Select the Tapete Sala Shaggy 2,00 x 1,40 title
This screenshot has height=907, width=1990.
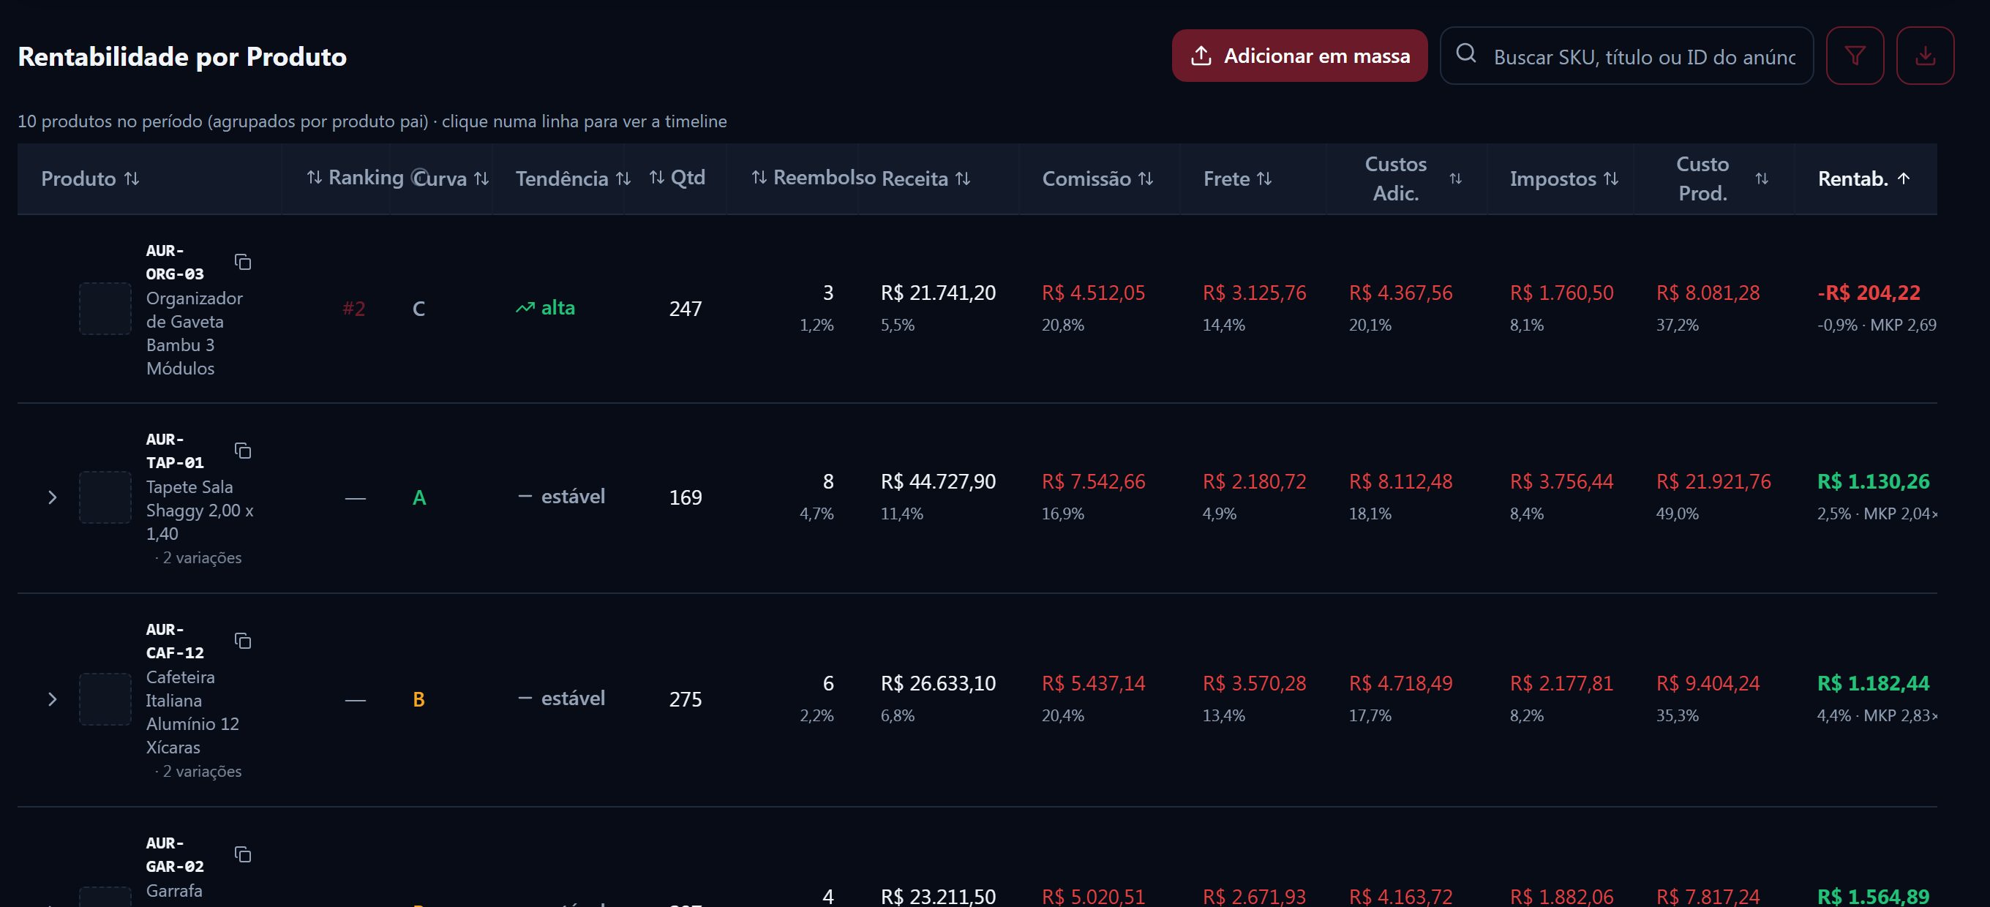(200, 510)
